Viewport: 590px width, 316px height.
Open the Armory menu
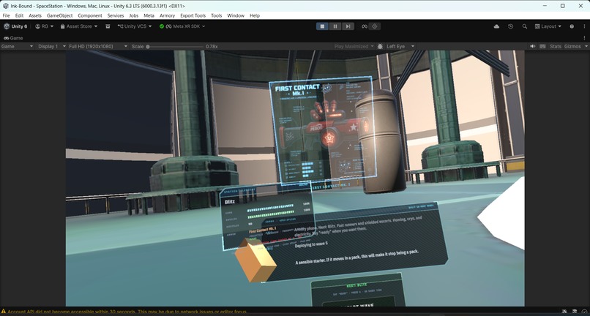[167, 15]
